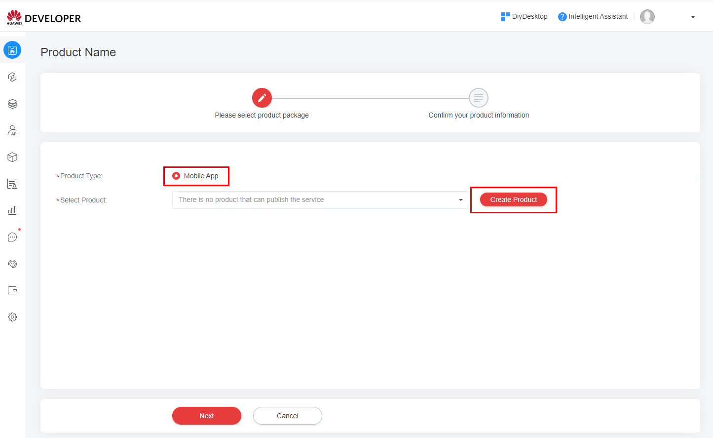
Task: Click the confirm information step icon
Action: click(x=479, y=98)
